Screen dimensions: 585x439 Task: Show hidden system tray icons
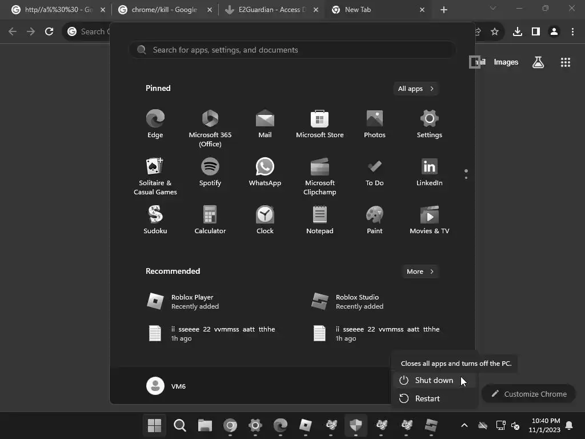[x=464, y=425]
